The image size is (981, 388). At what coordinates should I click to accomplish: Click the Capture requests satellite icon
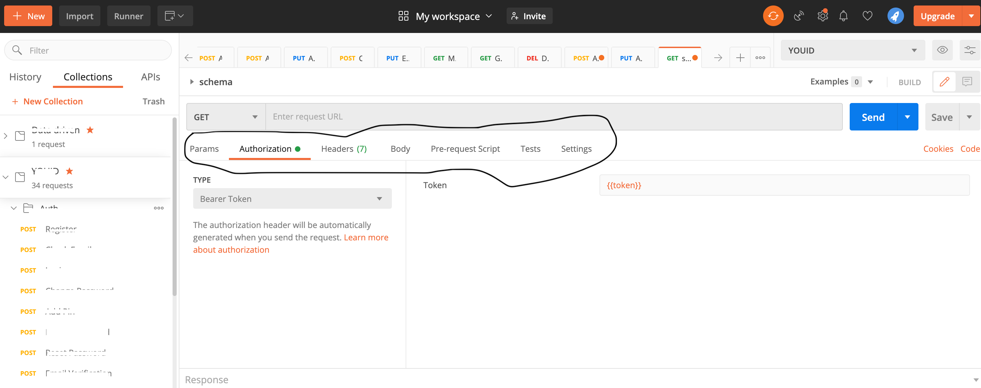pyautogui.click(x=798, y=15)
